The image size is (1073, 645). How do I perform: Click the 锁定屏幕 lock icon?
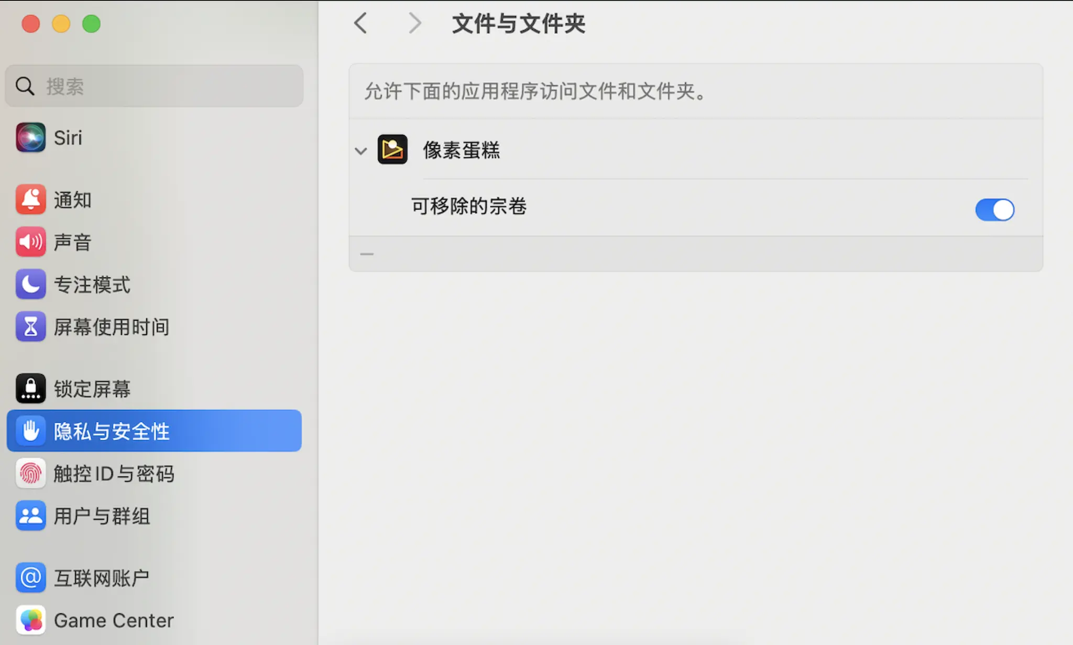pos(30,389)
